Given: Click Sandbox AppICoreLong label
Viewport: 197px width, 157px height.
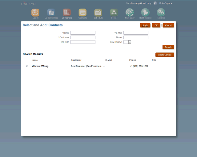Looking at the screenshot, I should [139, 3].
